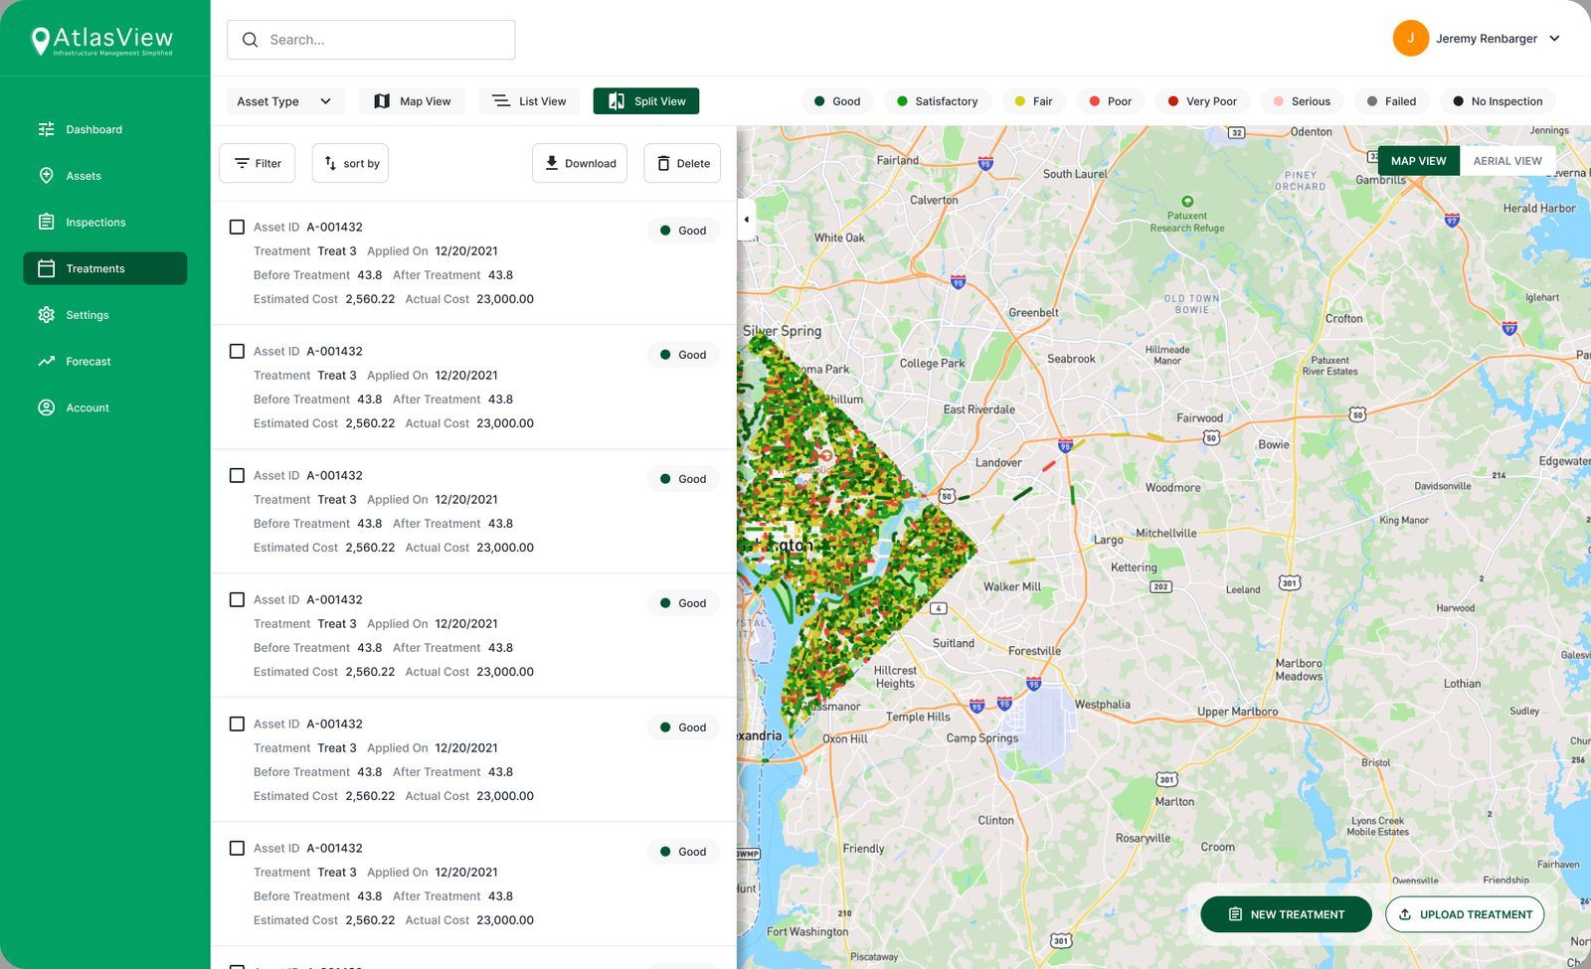Check the first asset A-001432 checkbox
The image size is (1591, 969).
coord(237,227)
